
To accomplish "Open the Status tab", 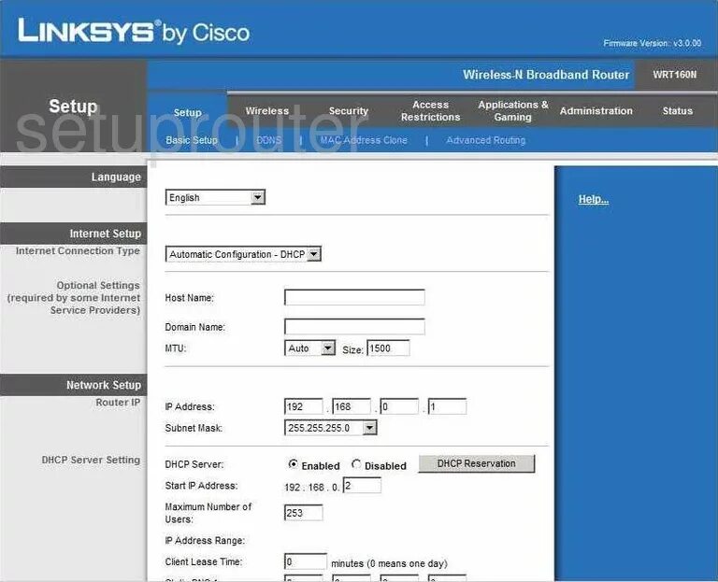I will click(x=677, y=111).
